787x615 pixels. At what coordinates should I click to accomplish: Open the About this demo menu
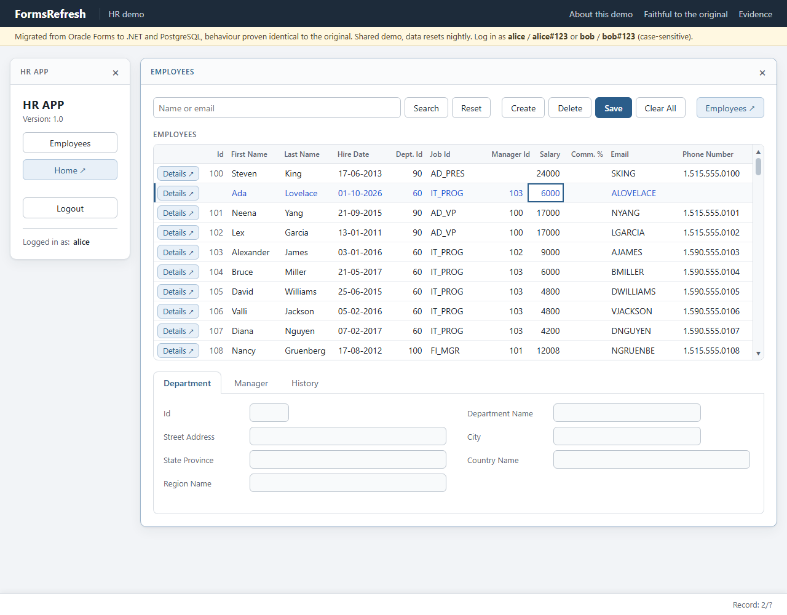(601, 14)
